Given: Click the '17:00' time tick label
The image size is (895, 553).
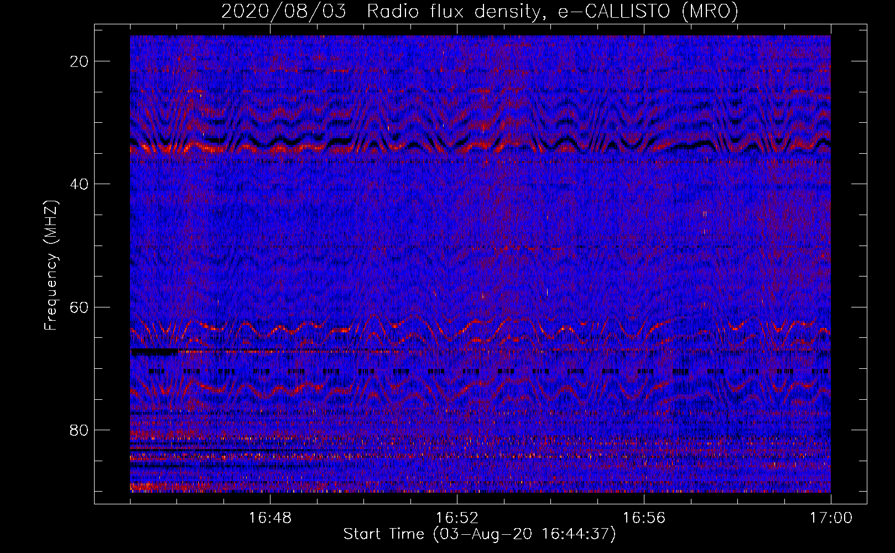Looking at the screenshot, I should tap(831, 518).
